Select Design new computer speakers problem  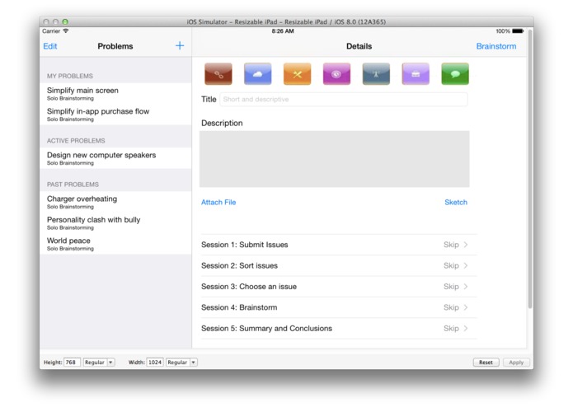pyautogui.click(x=115, y=158)
